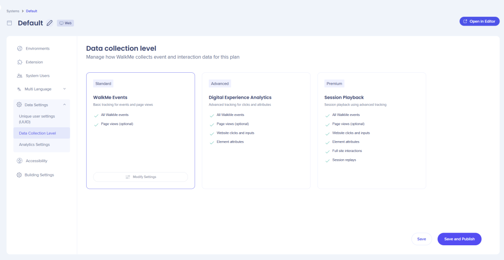Open Unique user settings (UUID)

(x=37, y=119)
